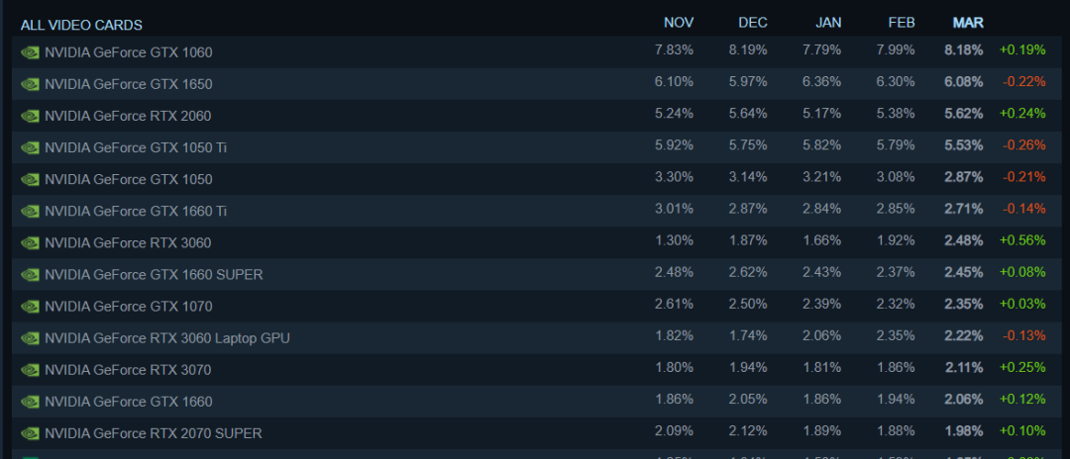Click the DEC column header

click(x=753, y=23)
